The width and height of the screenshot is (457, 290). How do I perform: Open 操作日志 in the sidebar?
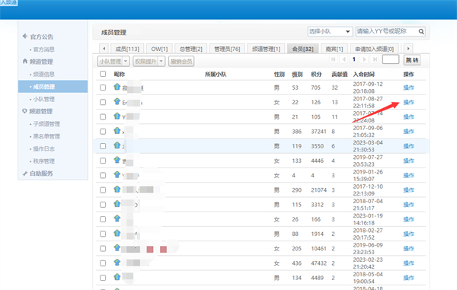coord(43,148)
